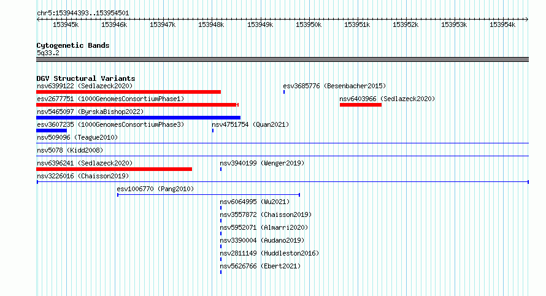The height and width of the screenshot is (296, 546).
Task: Click ruler position 153949k
Action: coord(260,25)
